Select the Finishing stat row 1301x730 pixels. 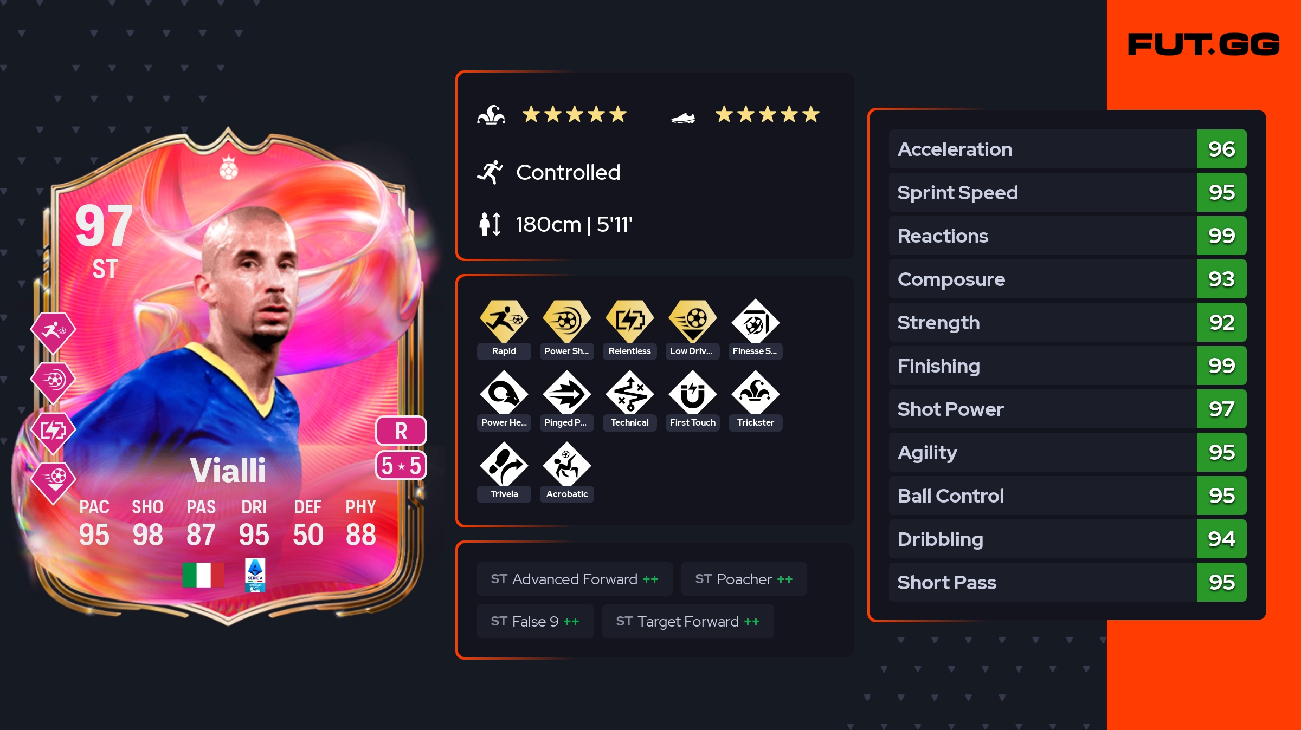tap(1067, 366)
